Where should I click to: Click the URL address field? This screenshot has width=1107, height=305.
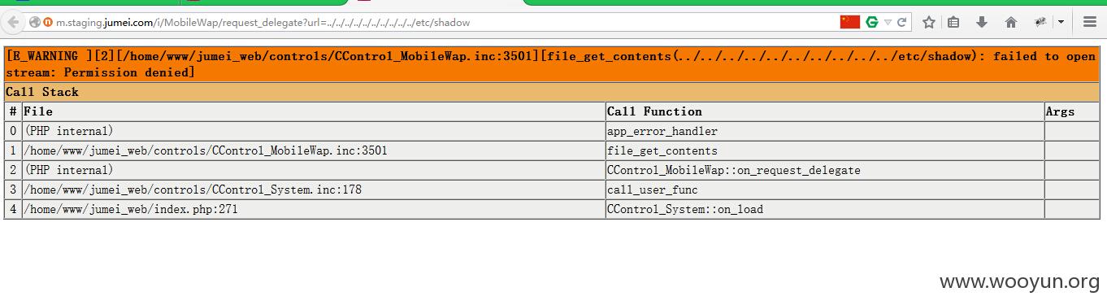click(439, 23)
